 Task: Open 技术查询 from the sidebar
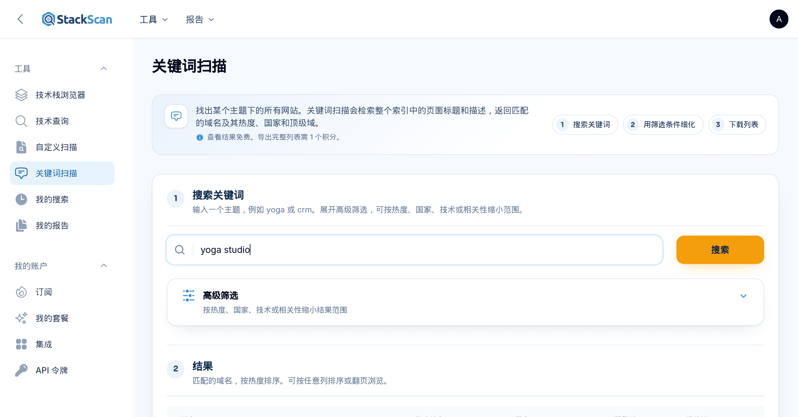click(x=62, y=121)
